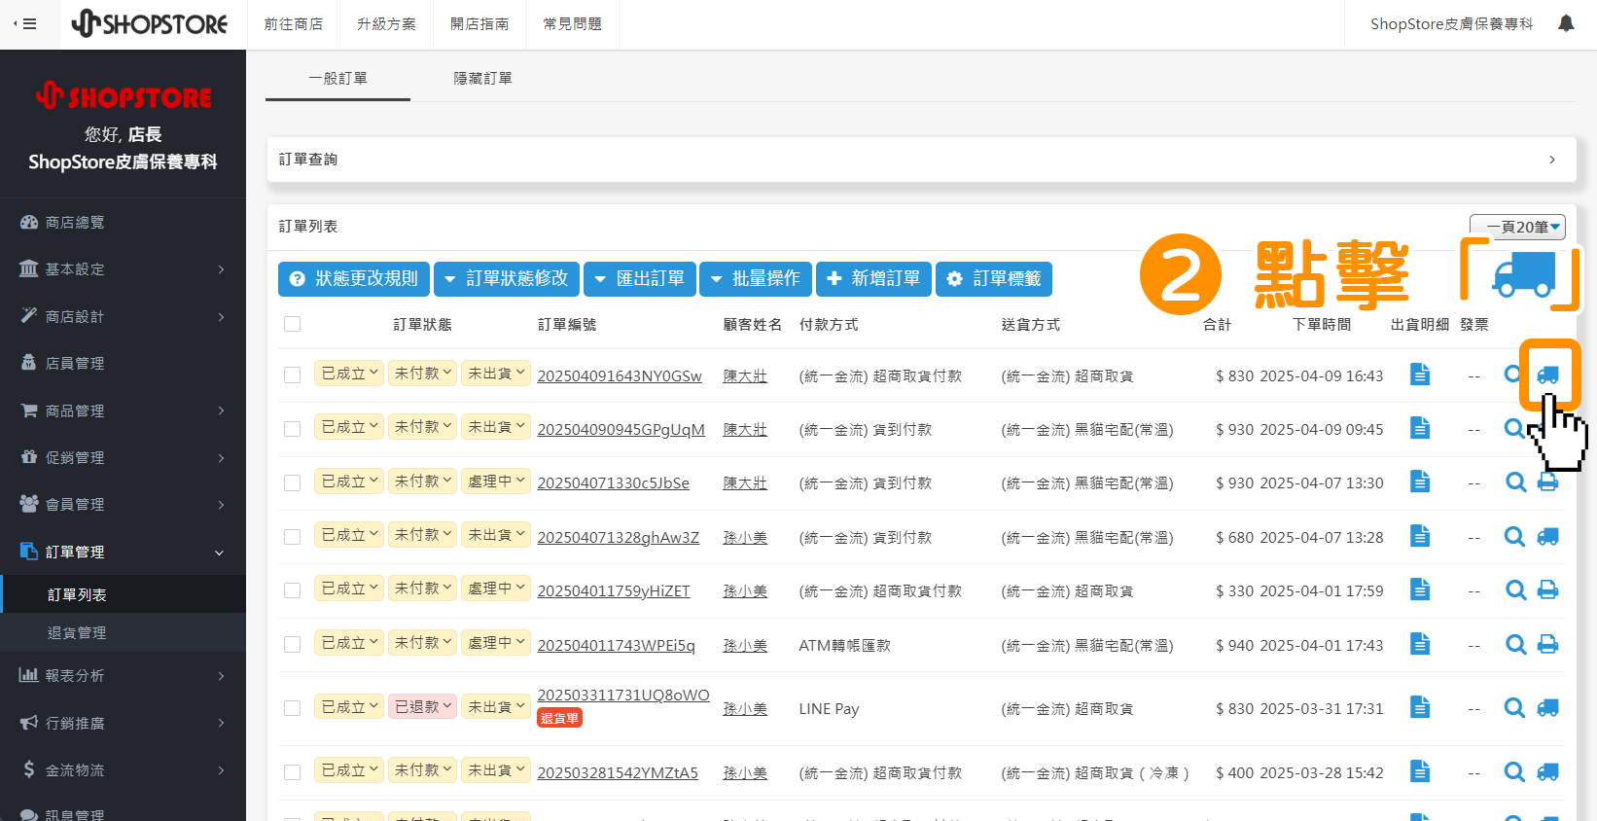Click truck icon for order 202503281542YMZtA5
Image resolution: width=1597 pixels, height=821 pixels.
click(x=1547, y=771)
